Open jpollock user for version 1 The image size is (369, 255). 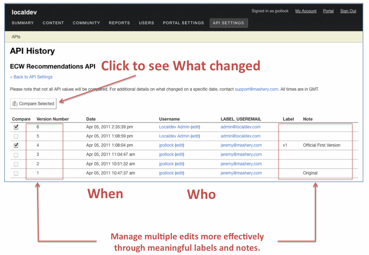[166, 173]
